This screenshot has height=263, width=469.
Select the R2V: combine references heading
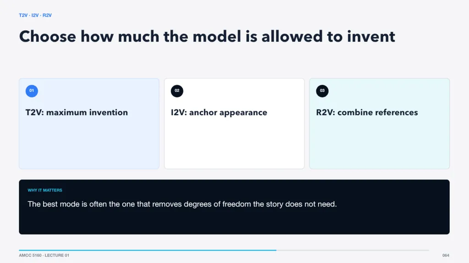coord(367,113)
